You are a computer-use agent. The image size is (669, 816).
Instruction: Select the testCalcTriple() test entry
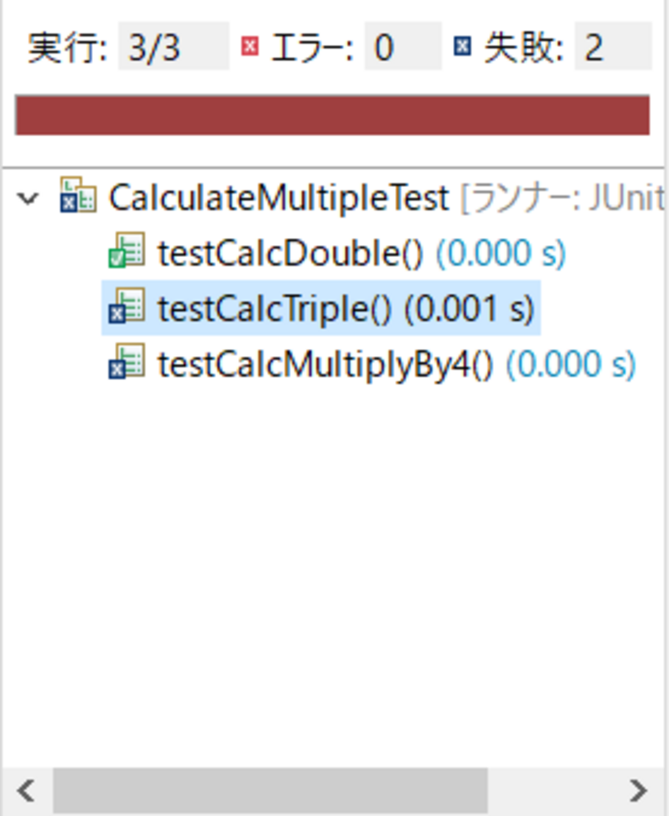(x=321, y=308)
